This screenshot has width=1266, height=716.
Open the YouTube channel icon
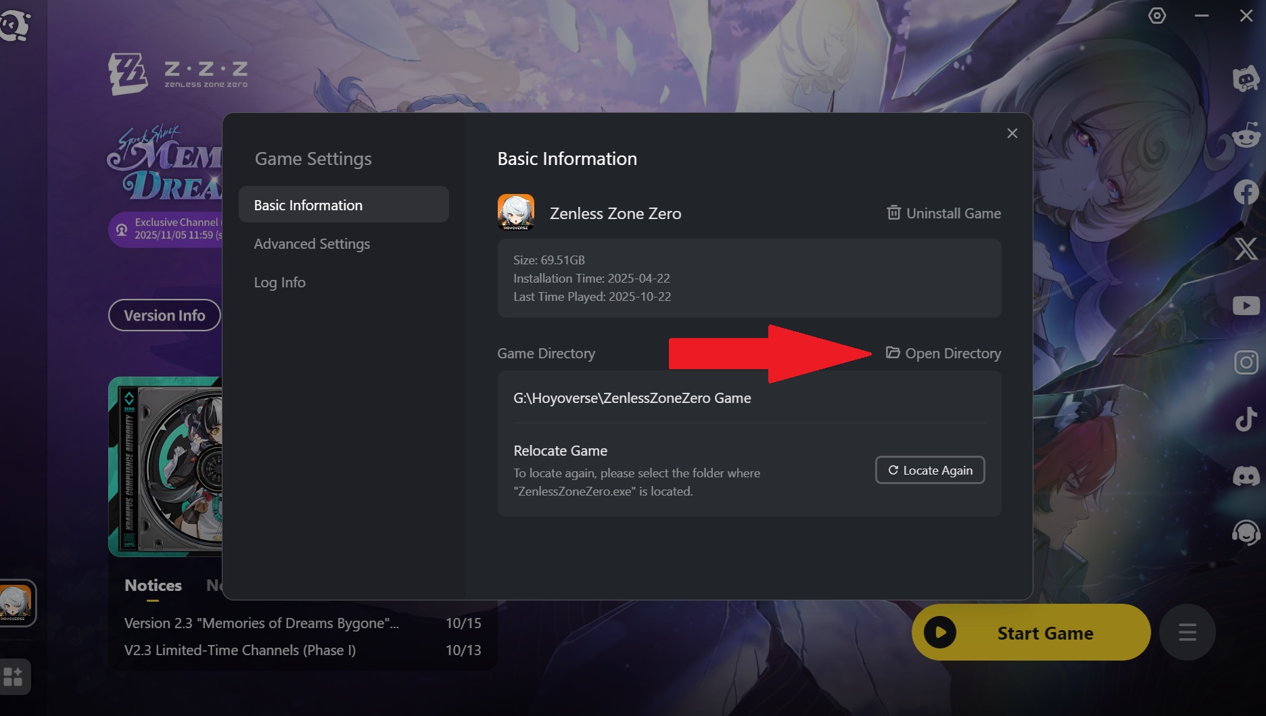(x=1246, y=306)
